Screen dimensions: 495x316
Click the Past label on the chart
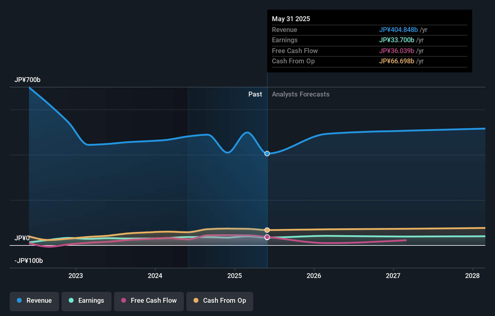[255, 94]
